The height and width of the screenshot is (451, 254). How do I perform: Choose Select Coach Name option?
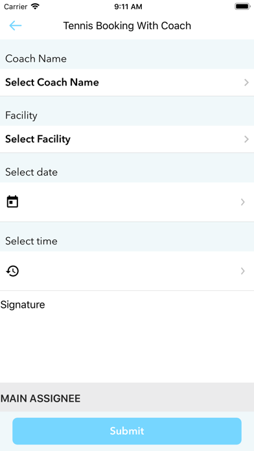(x=127, y=82)
